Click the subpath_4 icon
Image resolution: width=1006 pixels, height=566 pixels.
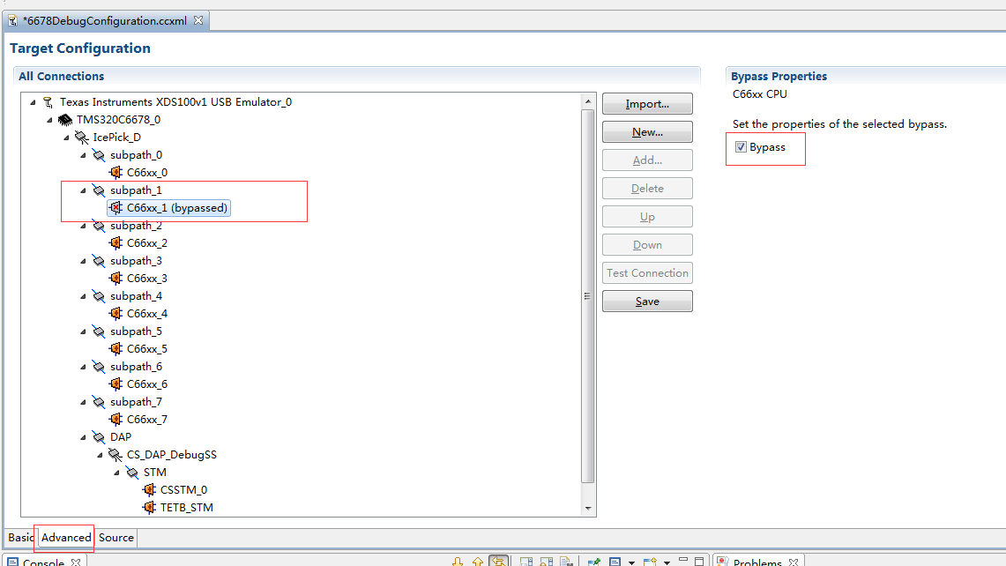(x=98, y=296)
